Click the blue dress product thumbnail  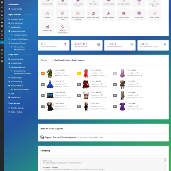point(50,84)
